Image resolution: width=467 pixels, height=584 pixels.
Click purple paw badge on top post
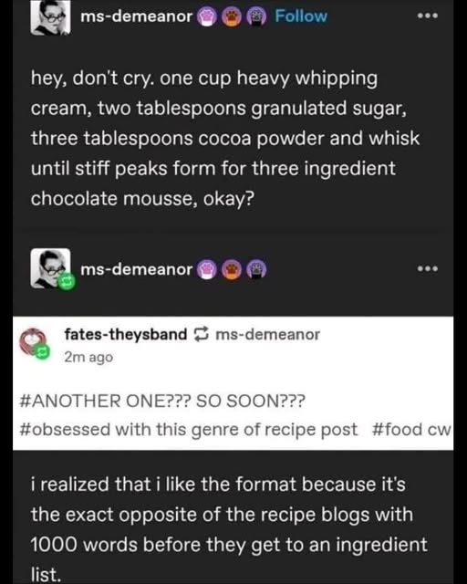207,17
